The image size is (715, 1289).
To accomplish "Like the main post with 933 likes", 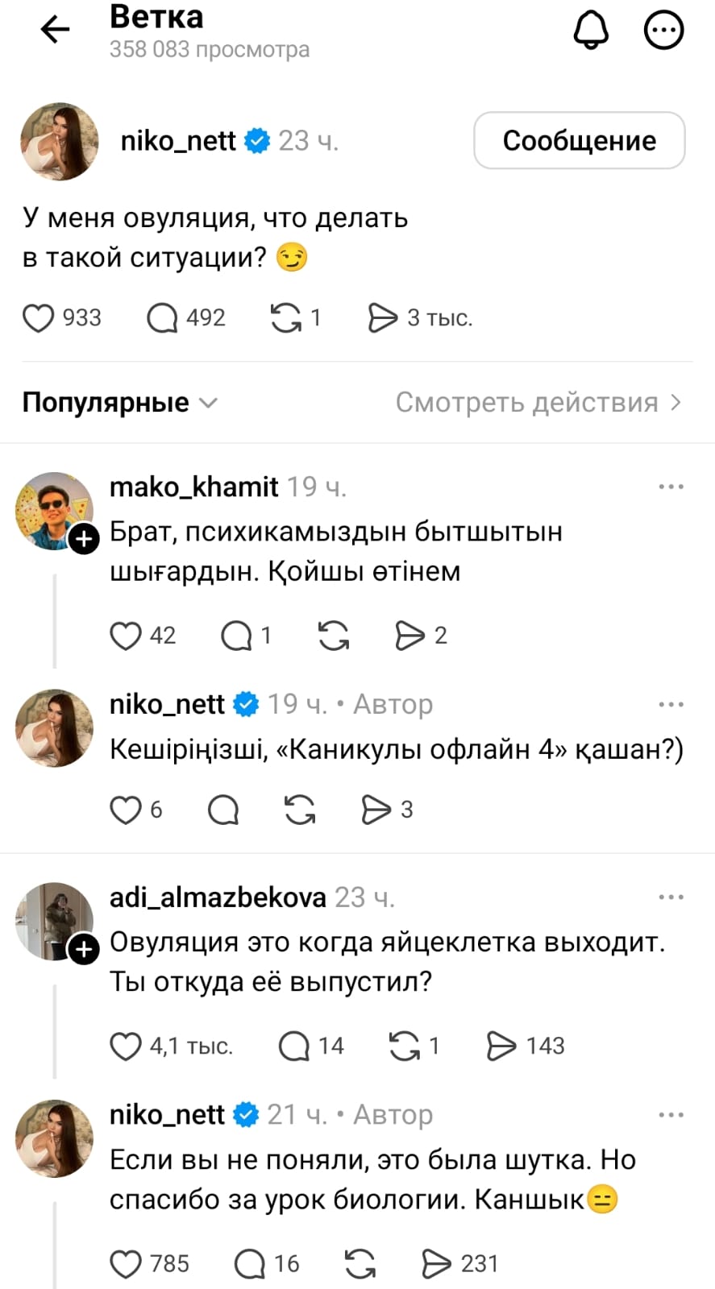I will (x=38, y=318).
